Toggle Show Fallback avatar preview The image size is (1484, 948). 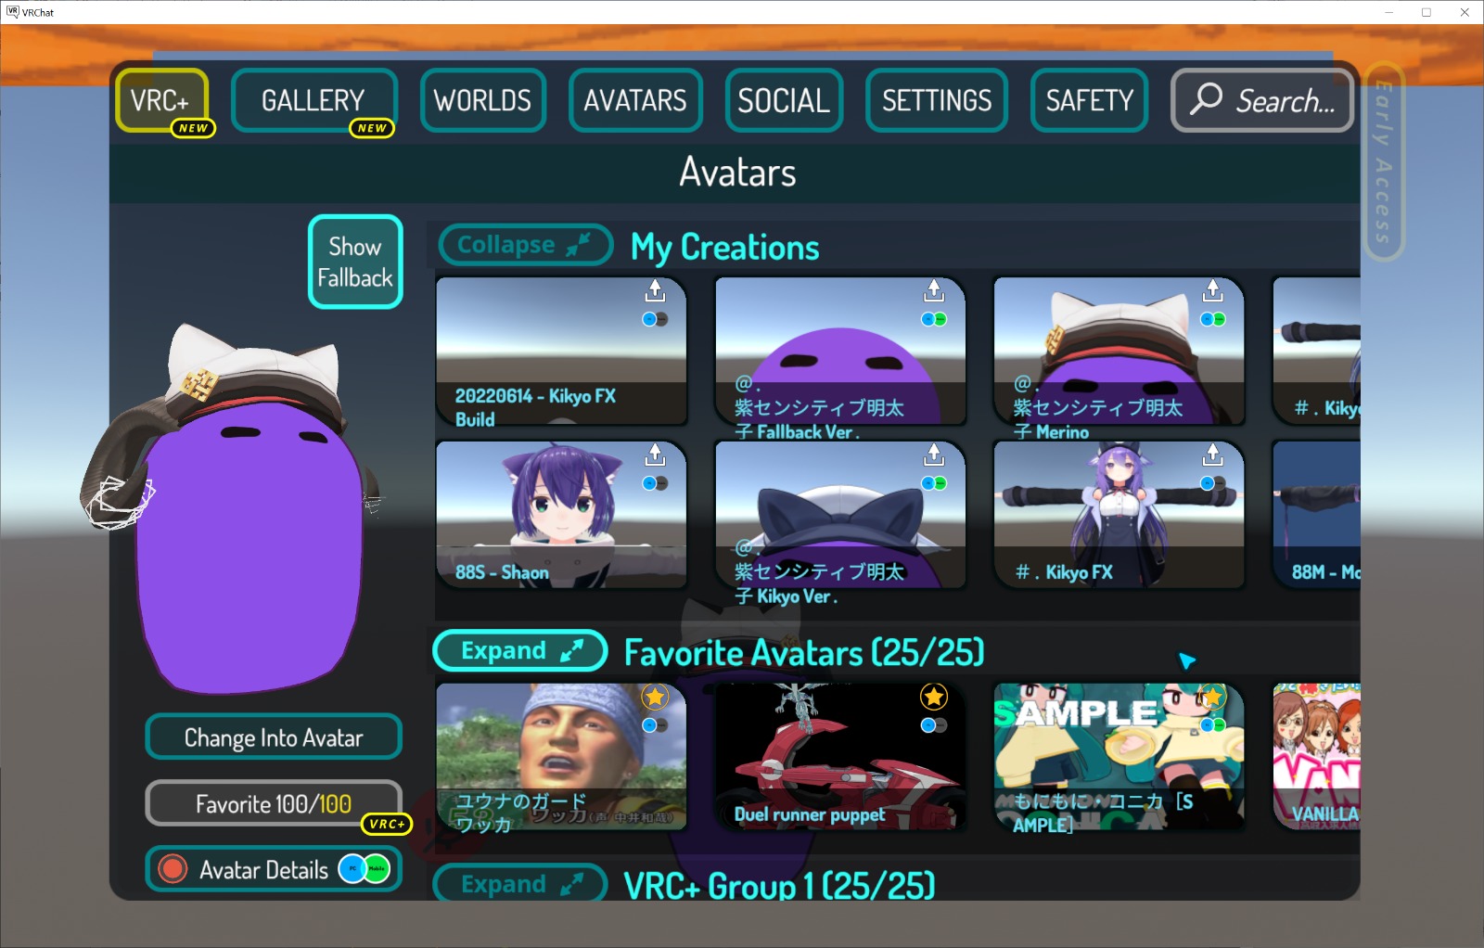(x=355, y=262)
